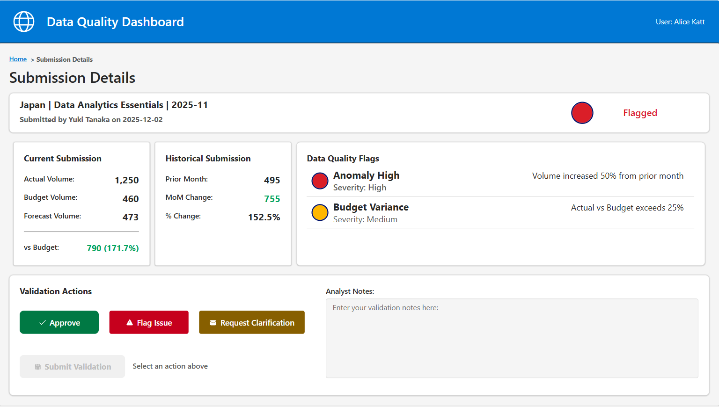Click the User: Alice Katt label

click(x=680, y=22)
